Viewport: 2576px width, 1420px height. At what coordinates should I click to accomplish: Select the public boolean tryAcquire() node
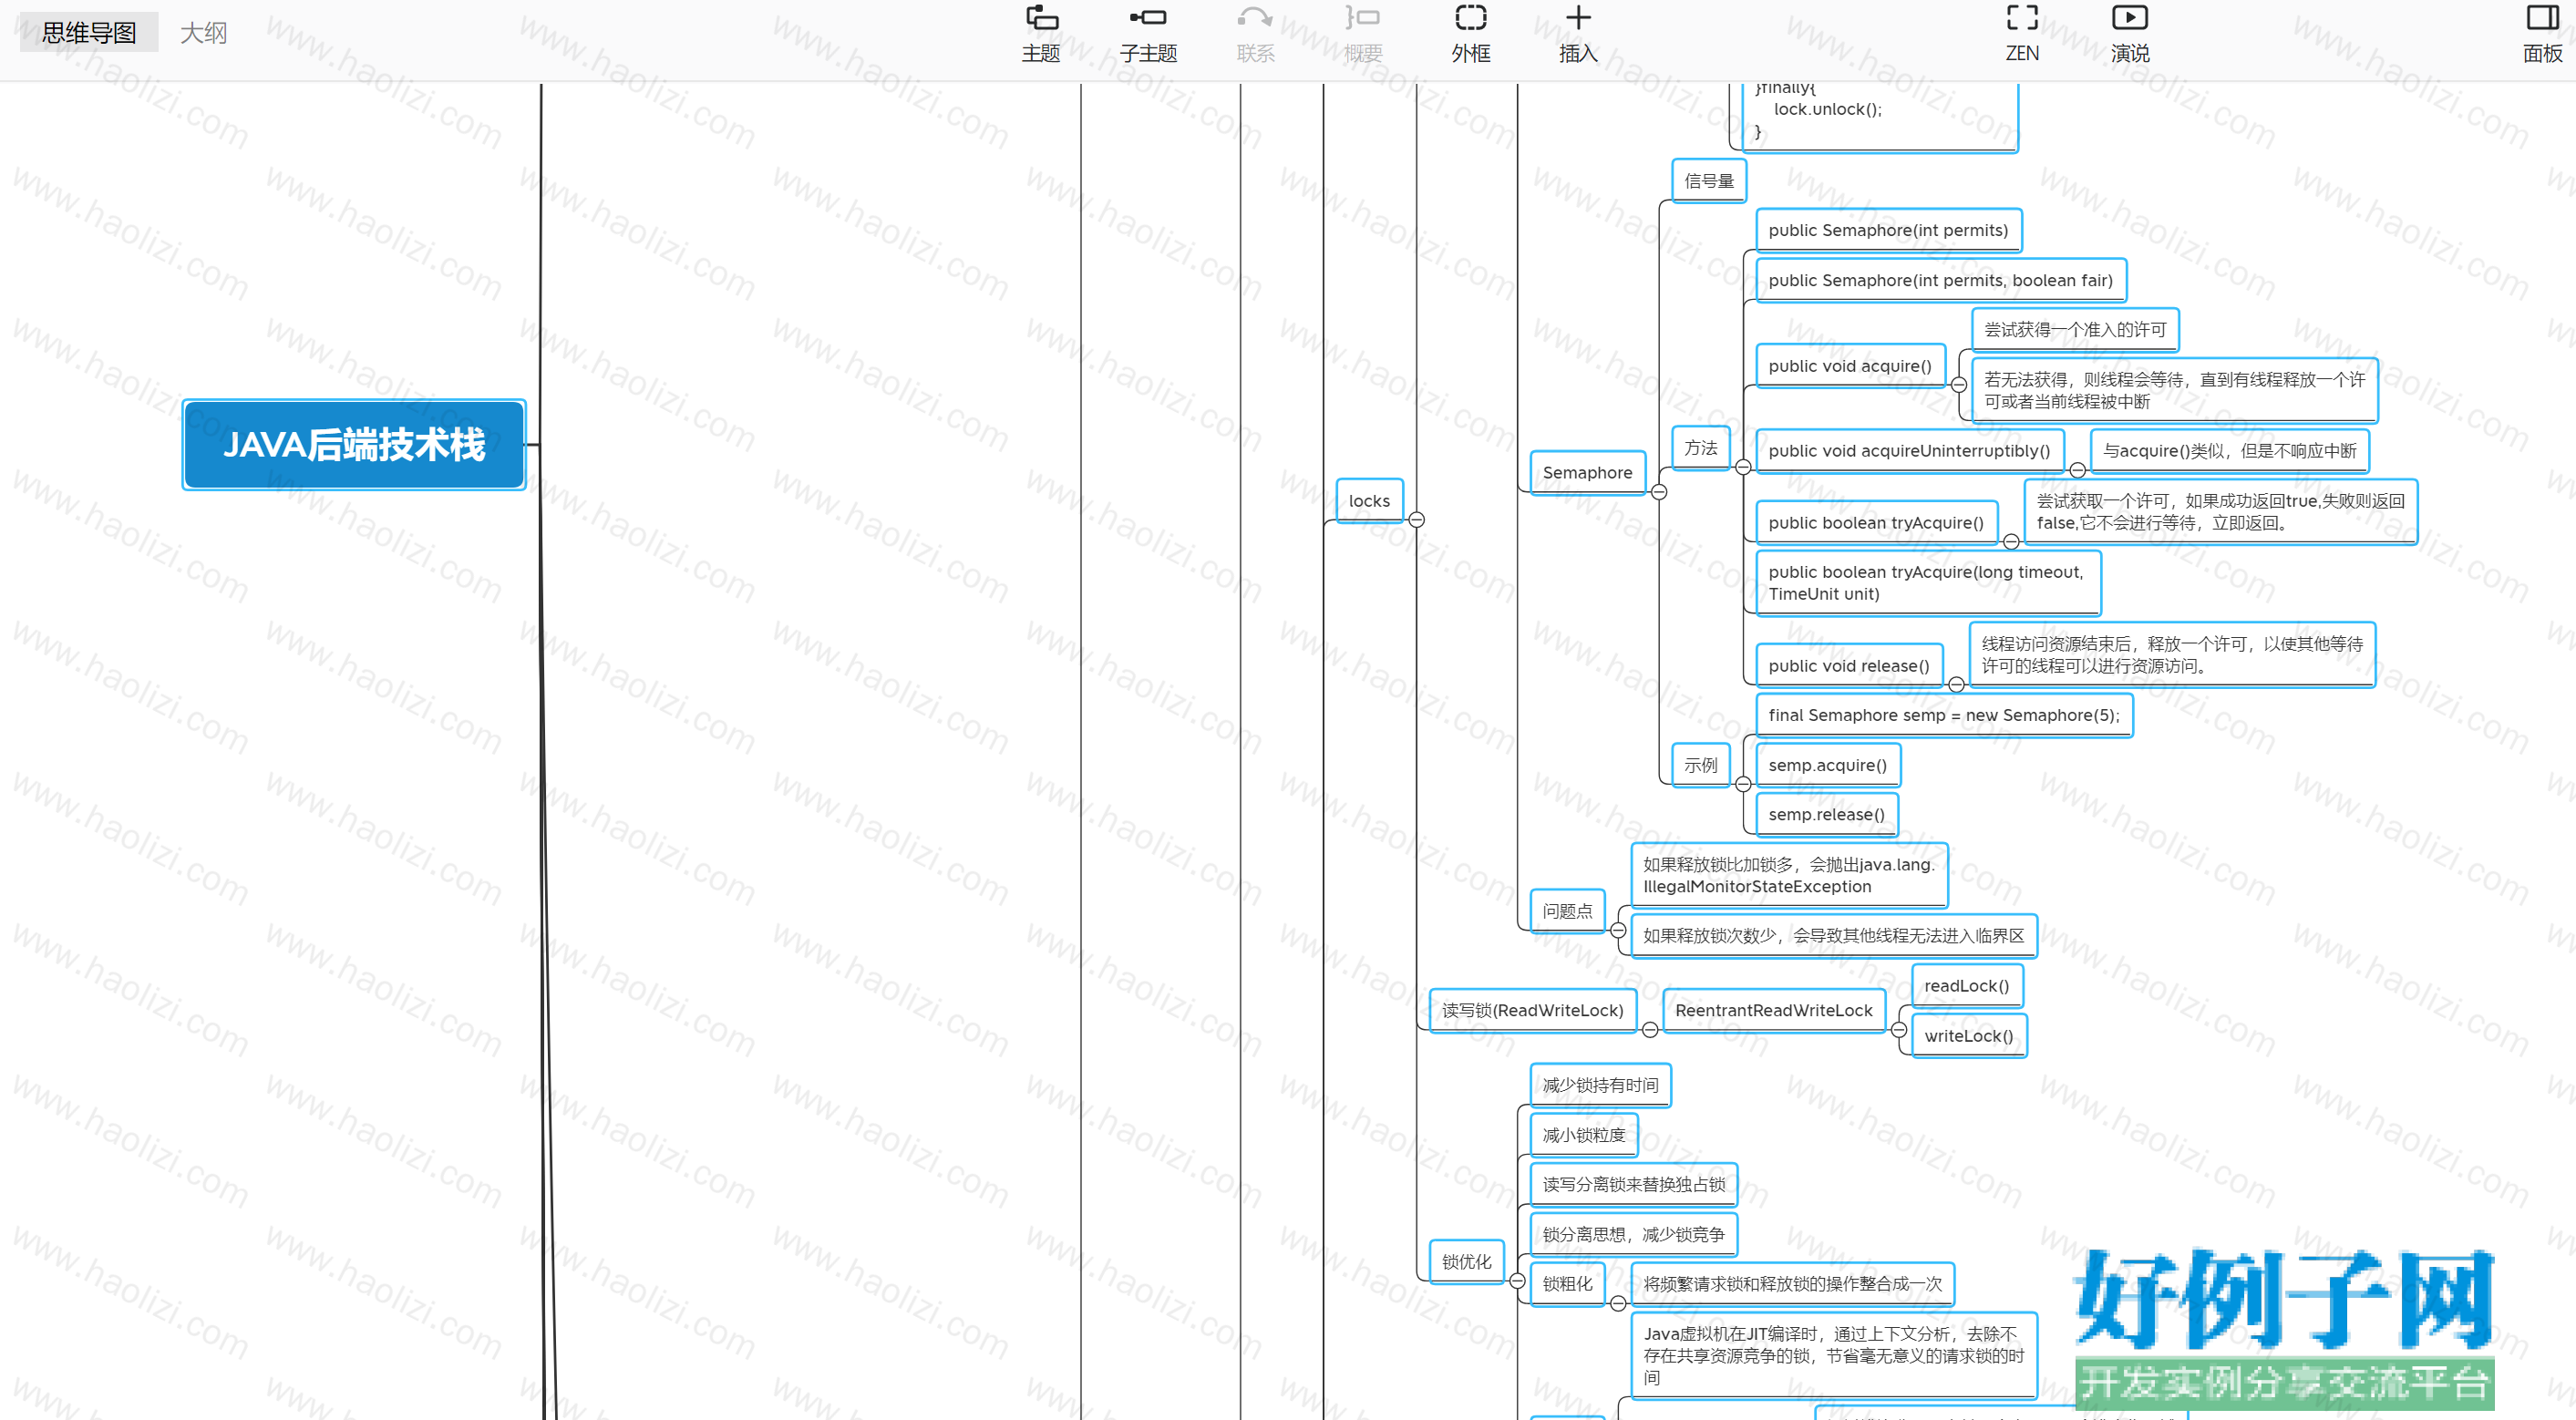(1876, 523)
